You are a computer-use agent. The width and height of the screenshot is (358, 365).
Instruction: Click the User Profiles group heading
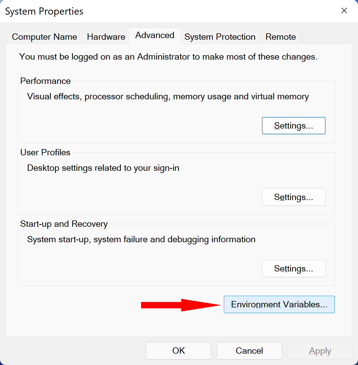pyautogui.click(x=45, y=153)
